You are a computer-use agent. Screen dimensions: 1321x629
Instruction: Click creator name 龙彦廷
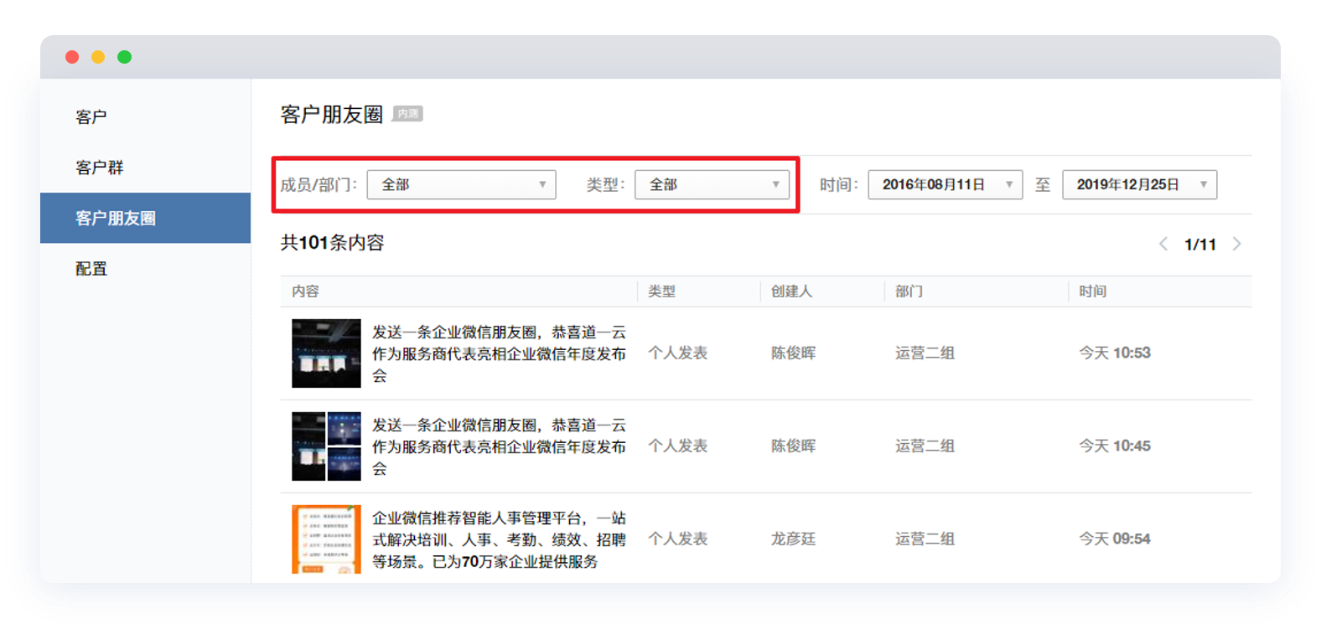coord(793,539)
